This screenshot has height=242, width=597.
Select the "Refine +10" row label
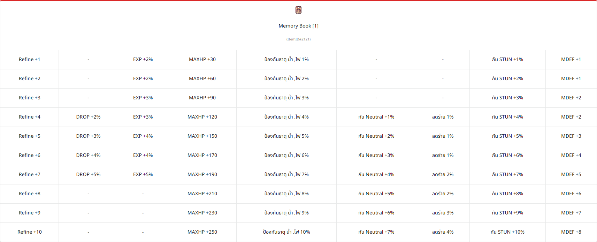pos(30,232)
